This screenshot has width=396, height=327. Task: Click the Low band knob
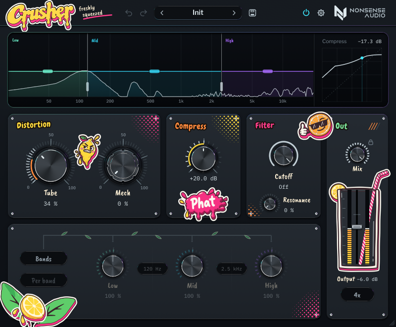point(113,266)
